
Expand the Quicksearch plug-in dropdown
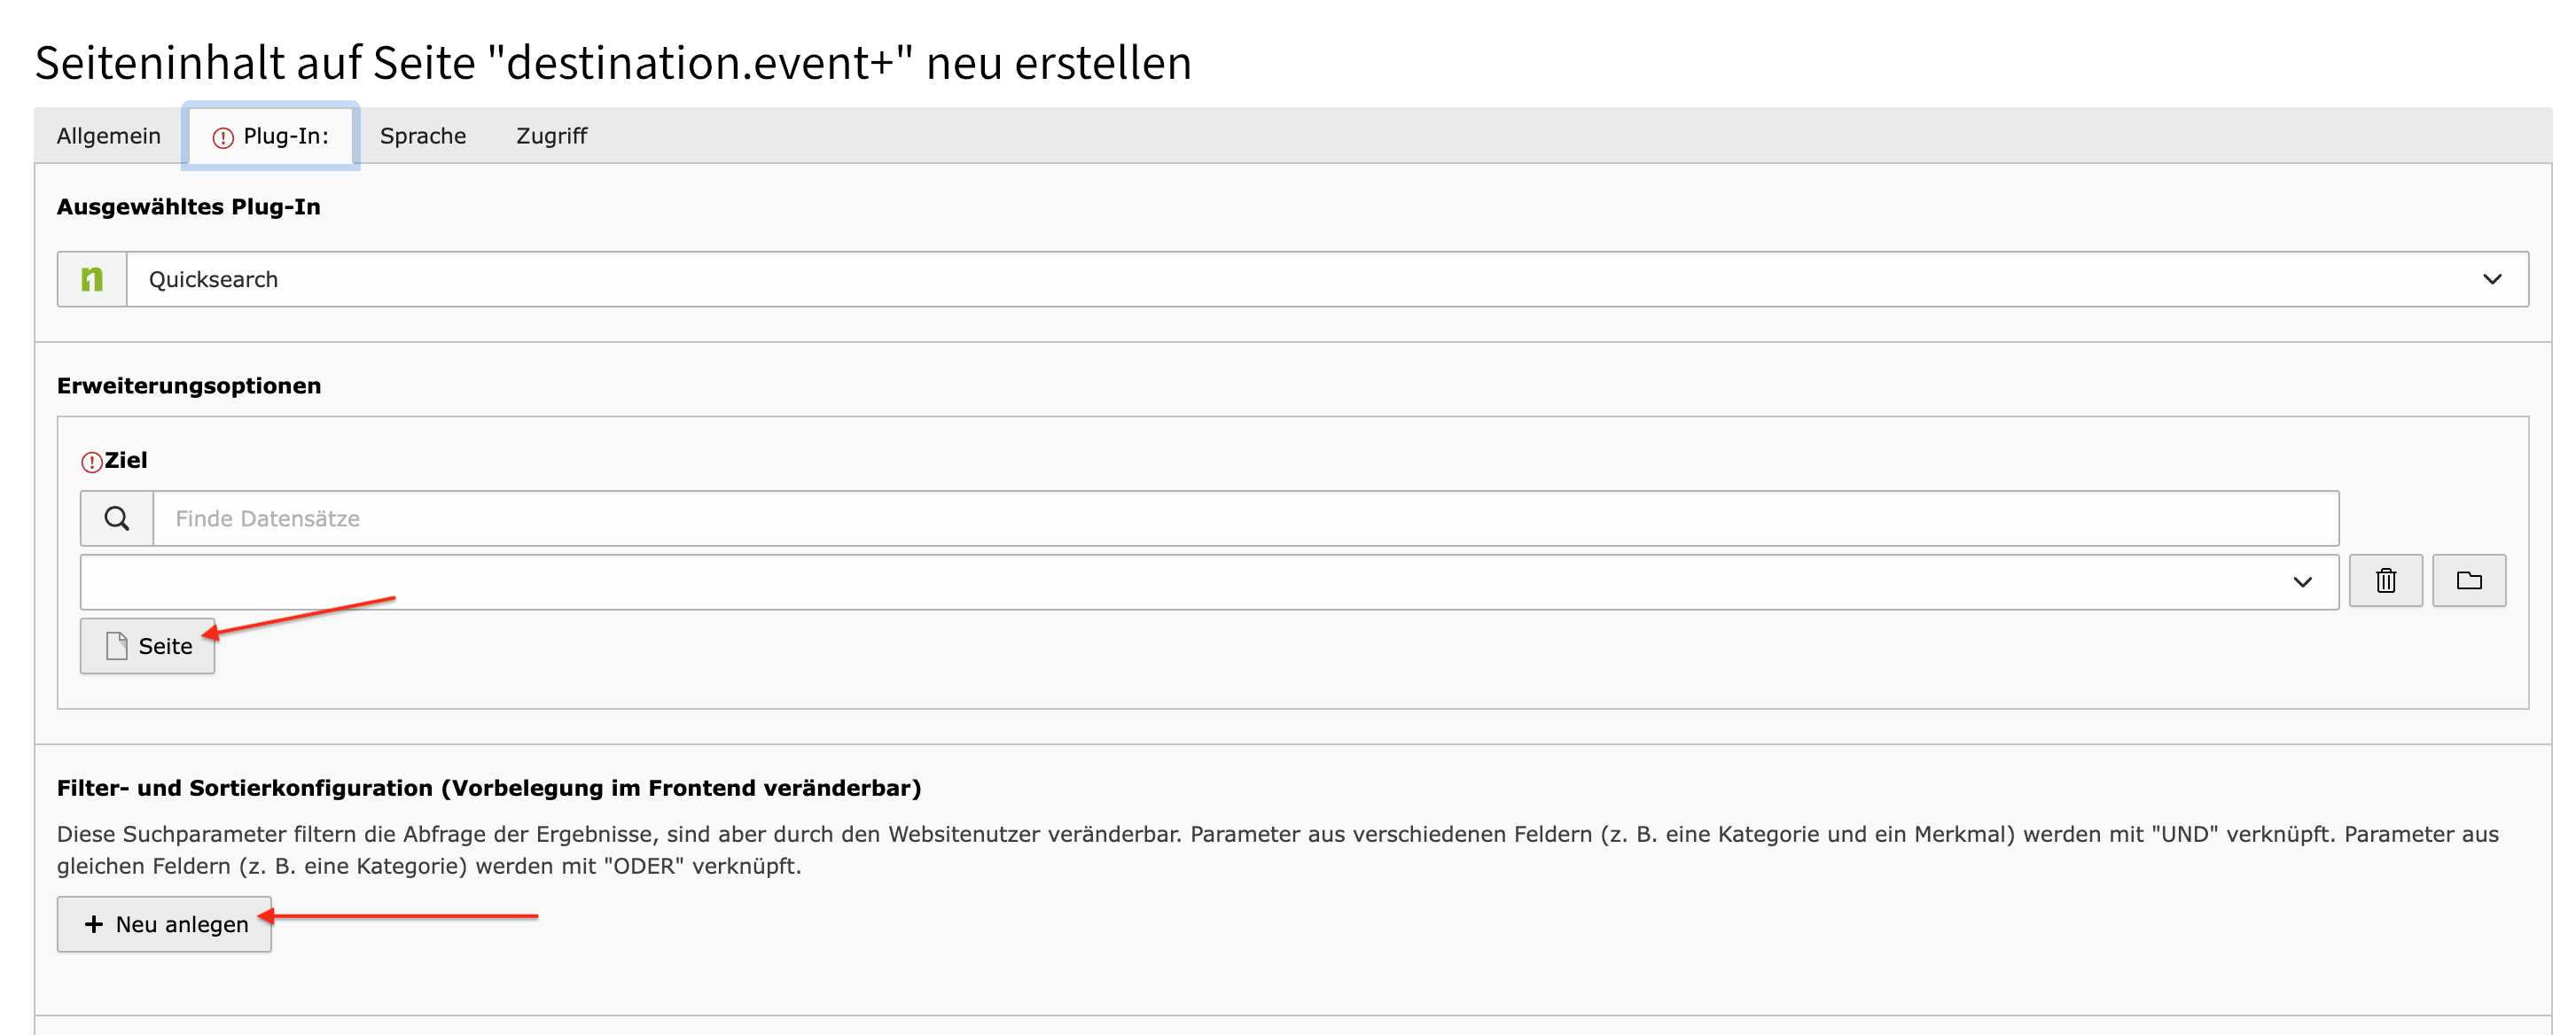[1327, 279]
